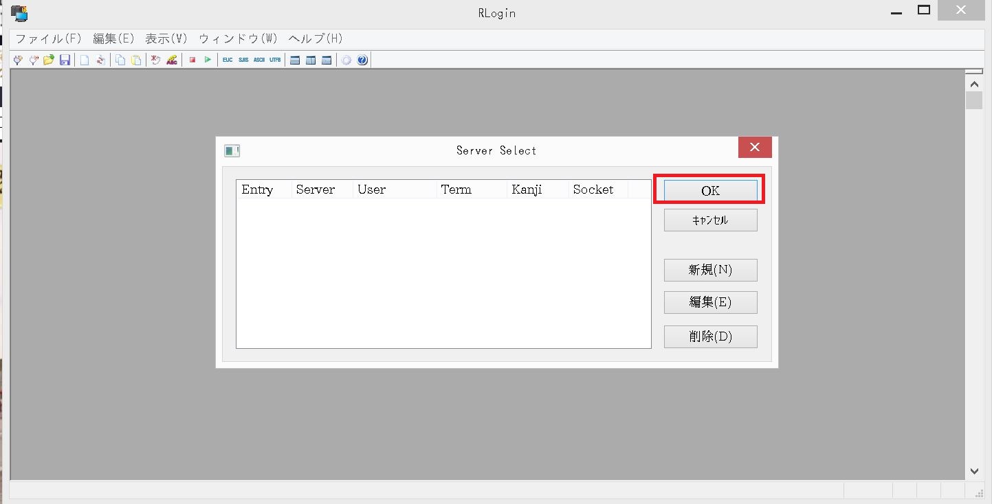Stop transmission using the red square icon
The height and width of the screenshot is (504, 992).
point(192,60)
